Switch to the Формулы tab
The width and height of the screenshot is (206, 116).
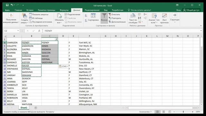(64, 10)
